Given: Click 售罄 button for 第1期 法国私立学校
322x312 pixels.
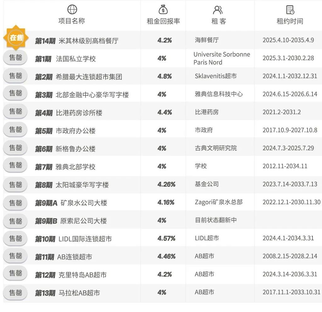Looking at the screenshot, I should 15,58.
